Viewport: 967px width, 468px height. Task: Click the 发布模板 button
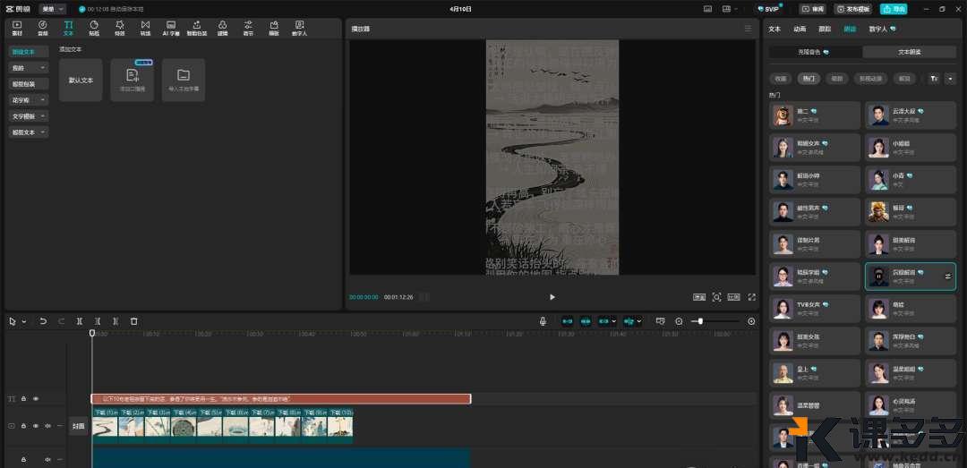pyautogui.click(x=853, y=9)
